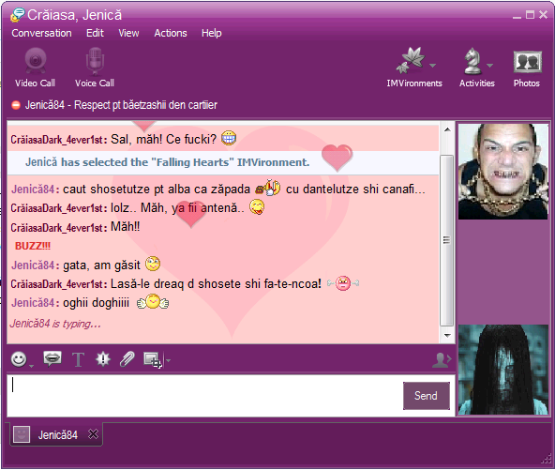Start a Video Call with the webcam icon
The height and width of the screenshot is (470, 555).
pos(35,61)
